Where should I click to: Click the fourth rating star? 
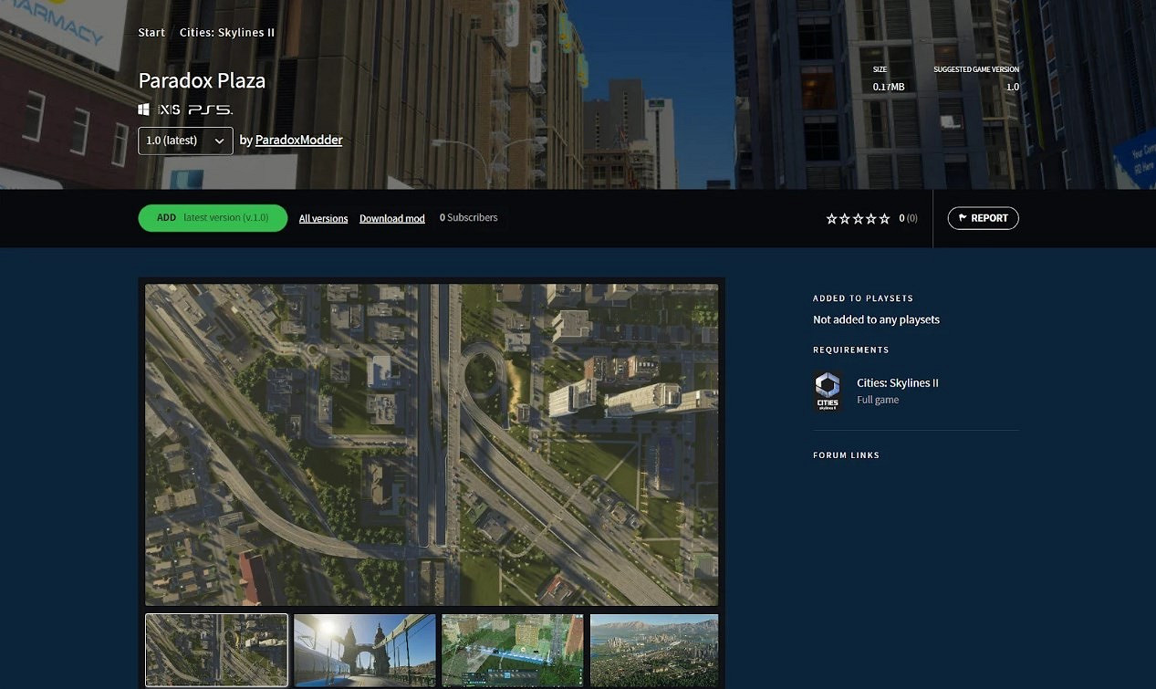pos(871,219)
